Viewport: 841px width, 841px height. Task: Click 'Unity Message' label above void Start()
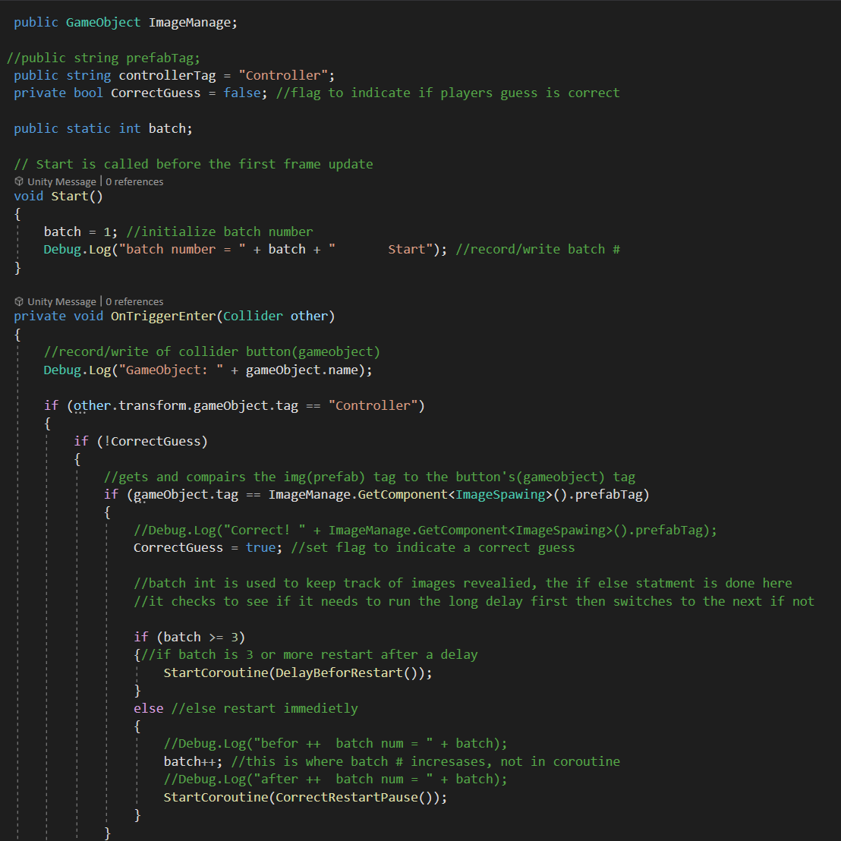tap(61, 182)
